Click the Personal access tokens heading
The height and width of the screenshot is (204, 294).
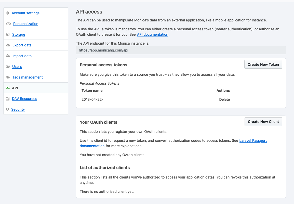pyautogui.click(x=103, y=65)
